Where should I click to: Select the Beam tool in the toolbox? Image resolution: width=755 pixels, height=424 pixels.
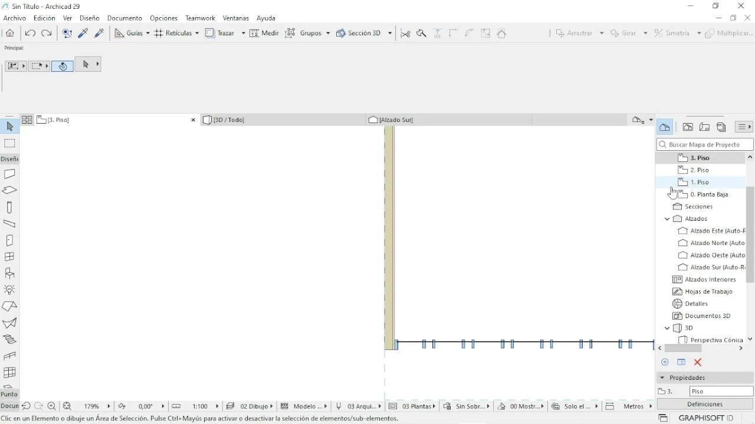pyautogui.click(x=9, y=224)
